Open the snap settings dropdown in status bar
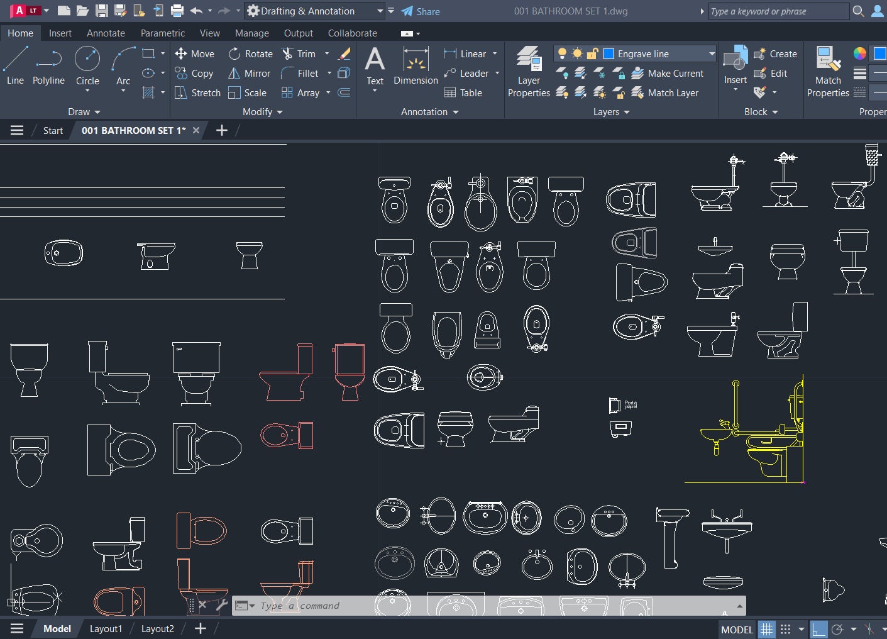 (x=802, y=629)
